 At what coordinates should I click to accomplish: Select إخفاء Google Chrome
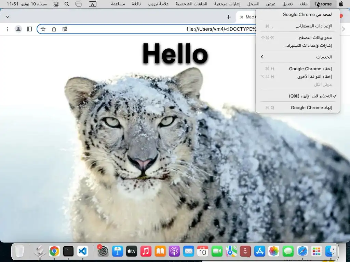pos(298,69)
